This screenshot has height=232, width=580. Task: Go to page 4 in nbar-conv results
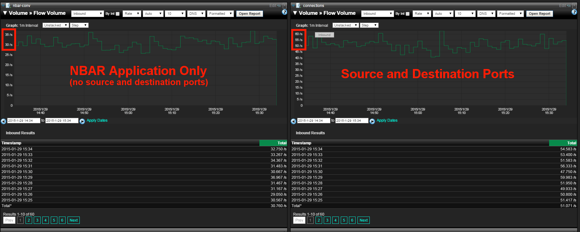(45, 220)
